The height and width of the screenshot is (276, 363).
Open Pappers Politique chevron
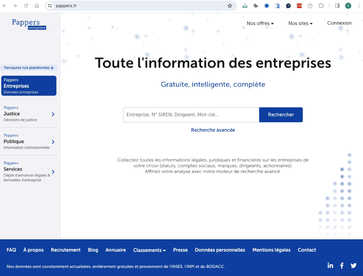pos(53,142)
